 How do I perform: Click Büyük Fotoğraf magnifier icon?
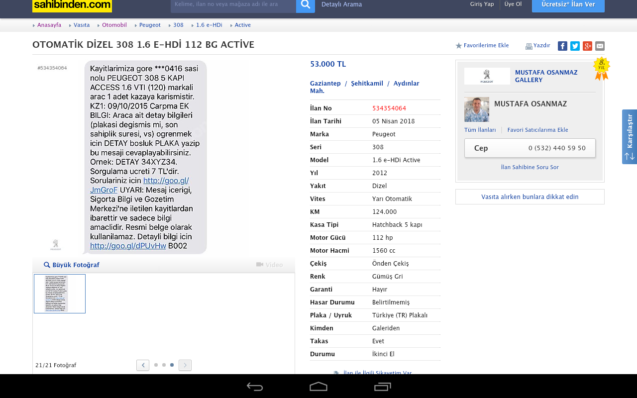click(47, 265)
